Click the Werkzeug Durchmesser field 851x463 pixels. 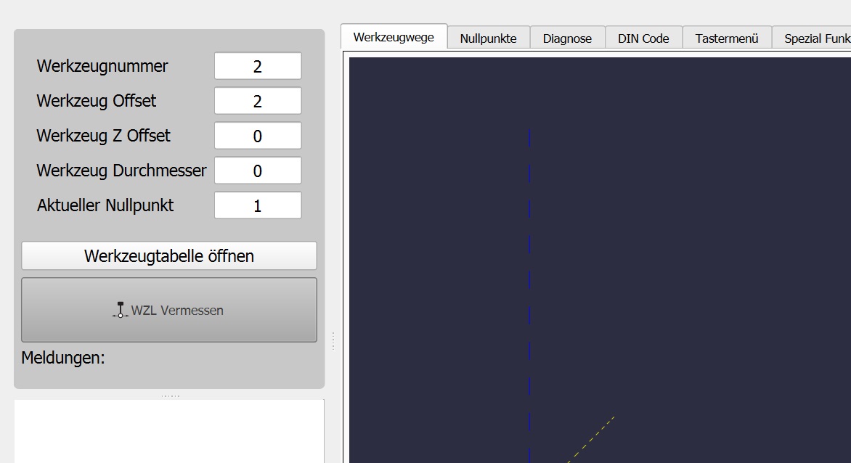click(258, 171)
